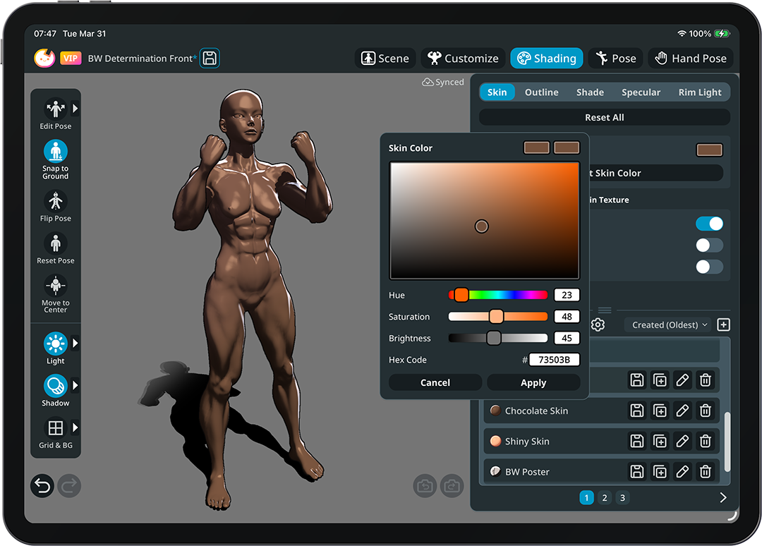Click the Reset Pose icon
Screen dimensions: 762x546
click(55, 243)
